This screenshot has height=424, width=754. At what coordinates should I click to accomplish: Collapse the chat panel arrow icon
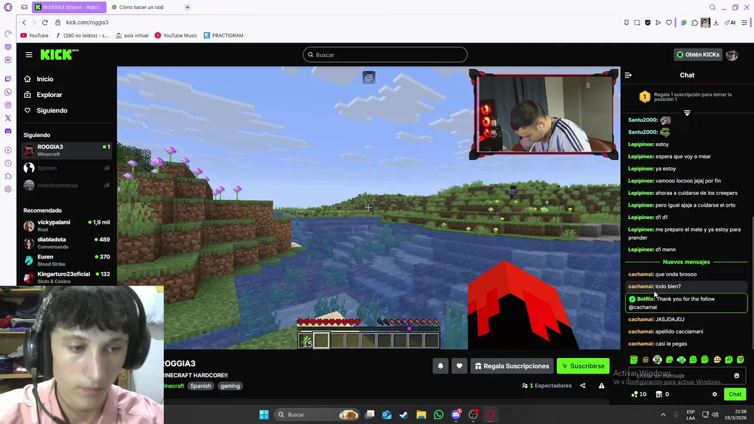[628, 75]
